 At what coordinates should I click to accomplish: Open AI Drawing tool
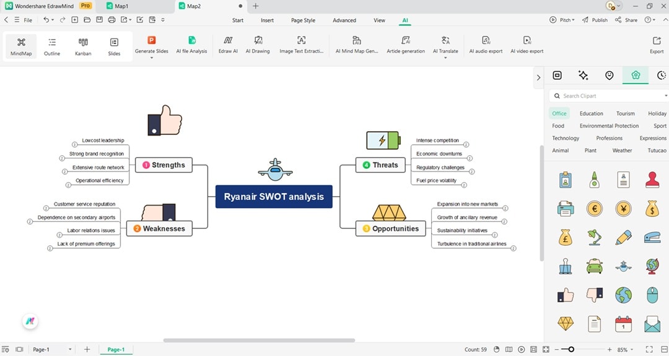pyautogui.click(x=258, y=45)
